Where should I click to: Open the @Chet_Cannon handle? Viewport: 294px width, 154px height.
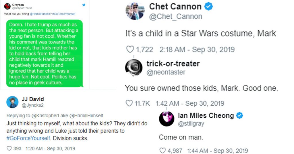175,17
